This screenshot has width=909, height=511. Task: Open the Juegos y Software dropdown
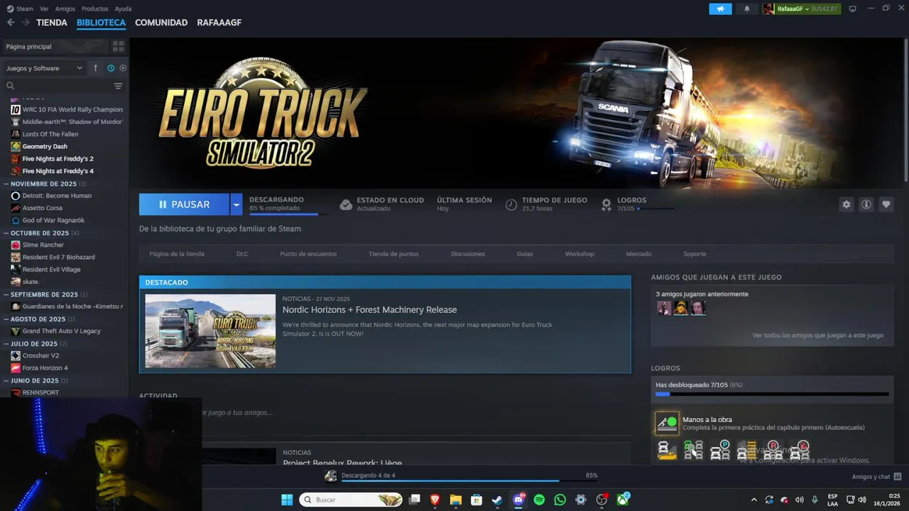point(44,68)
